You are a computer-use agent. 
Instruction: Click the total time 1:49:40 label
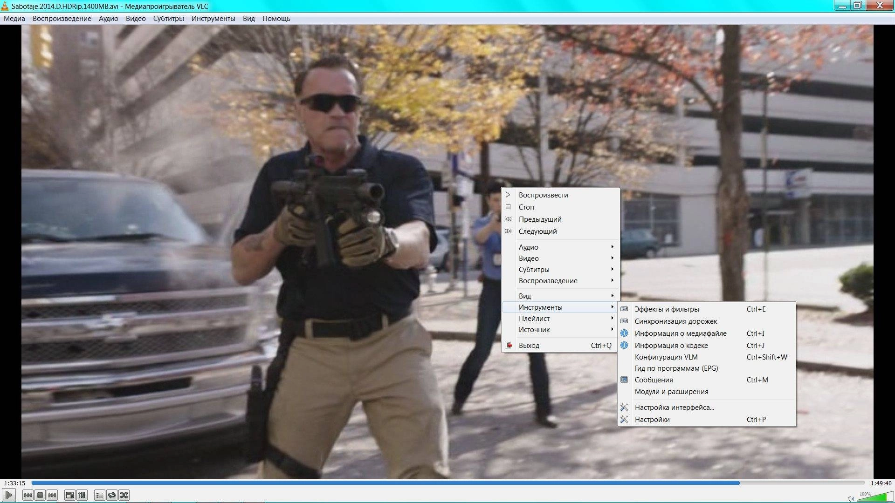[x=881, y=483]
